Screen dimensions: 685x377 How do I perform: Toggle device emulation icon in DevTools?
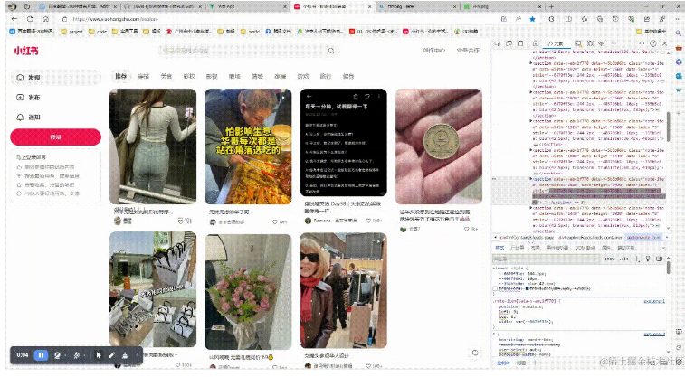pos(509,43)
